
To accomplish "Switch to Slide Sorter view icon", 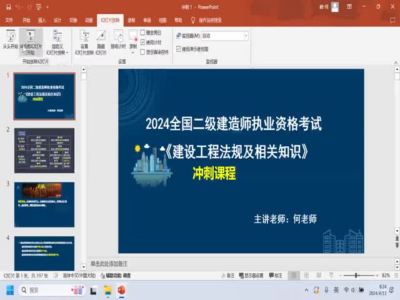I will point(306,276).
